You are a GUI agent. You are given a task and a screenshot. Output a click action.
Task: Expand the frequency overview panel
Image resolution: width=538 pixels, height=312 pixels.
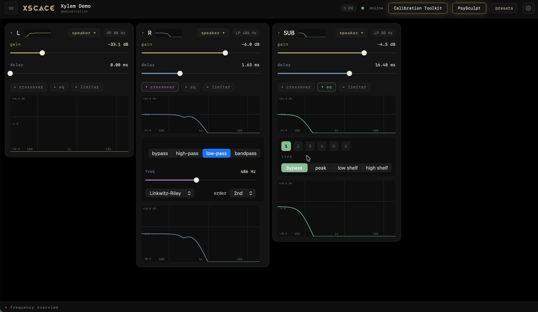pos(32,308)
